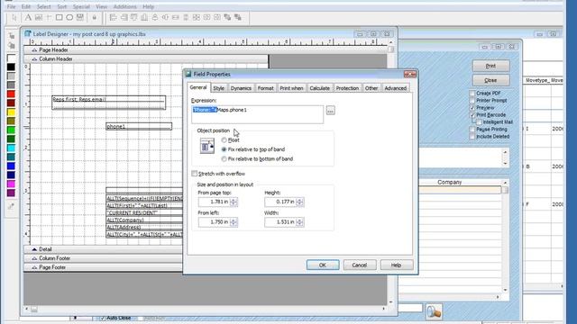Select the Rectangle shape tool
This screenshot has width=577, height=324.
coord(59,17)
